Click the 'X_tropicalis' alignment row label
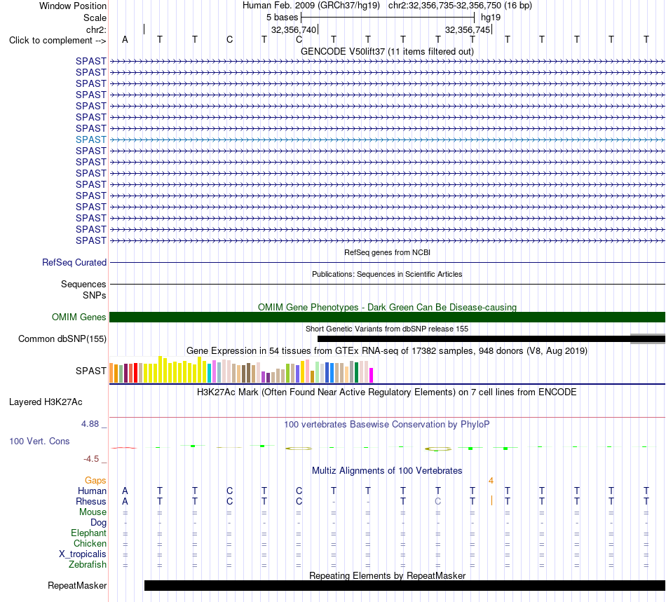This screenshot has height=602, width=666. tap(83, 554)
